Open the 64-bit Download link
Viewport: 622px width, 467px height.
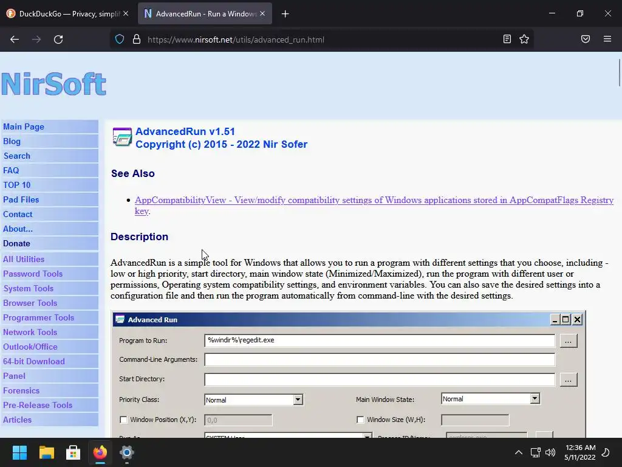[34, 361]
